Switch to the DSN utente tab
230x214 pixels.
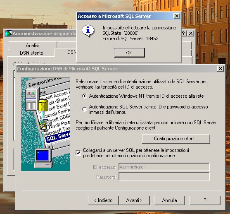pos(31,53)
